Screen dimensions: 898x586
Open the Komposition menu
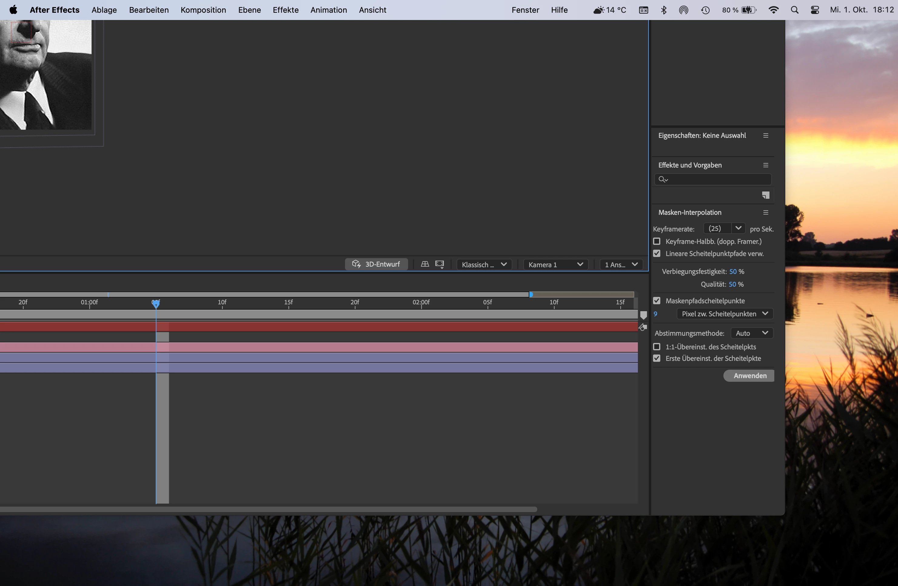click(203, 10)
